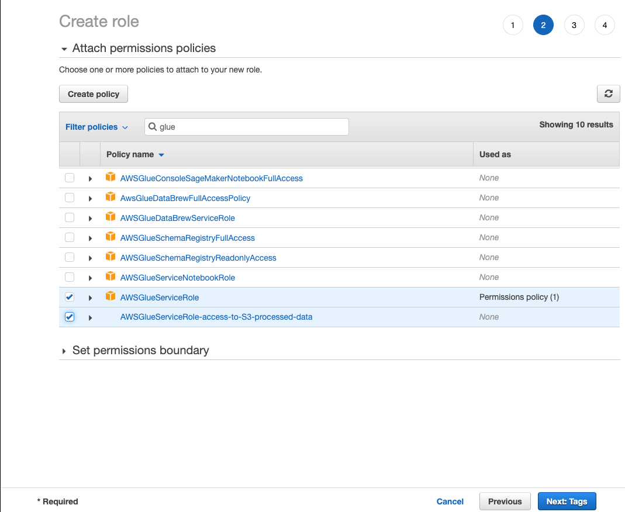Click the search magnifier icon in filter box
The image size is (625, 512).
click(152, 127)
